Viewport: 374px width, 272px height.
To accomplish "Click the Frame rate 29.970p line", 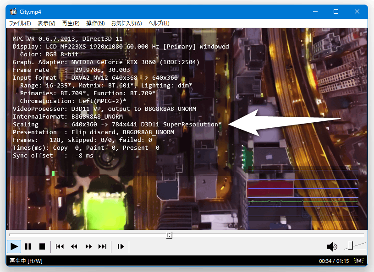I will pyautogui.click(x=71, y=70).
